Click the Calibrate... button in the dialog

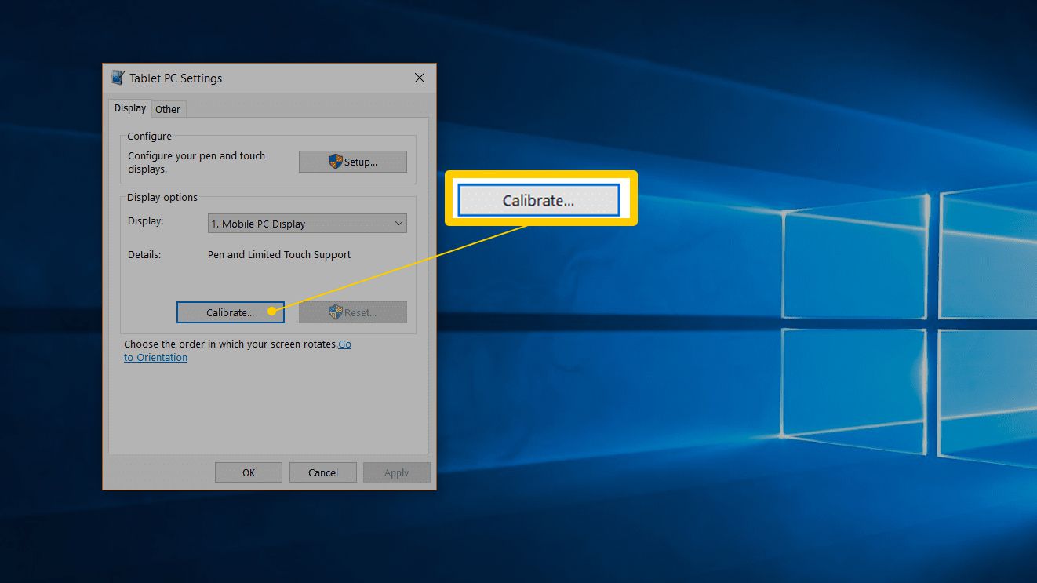click(x=230, y=312)
